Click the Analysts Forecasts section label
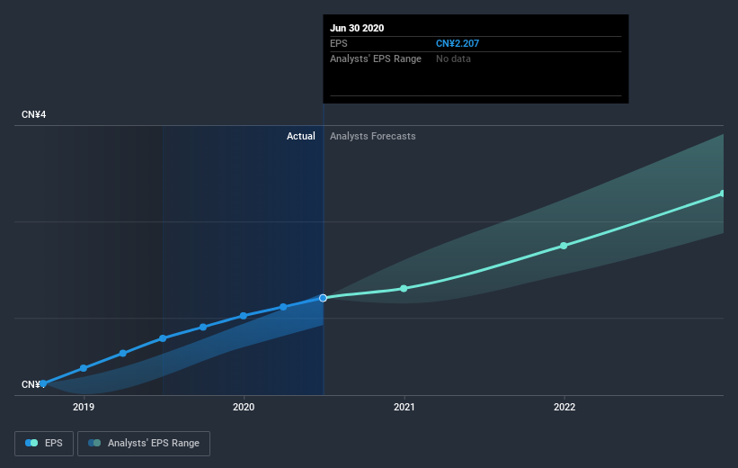Image resolution: width=738 pixels, height=468 pixels. 373,136
